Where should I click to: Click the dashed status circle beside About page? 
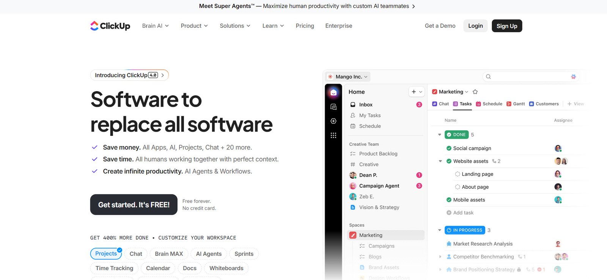(x=458, y=187)
